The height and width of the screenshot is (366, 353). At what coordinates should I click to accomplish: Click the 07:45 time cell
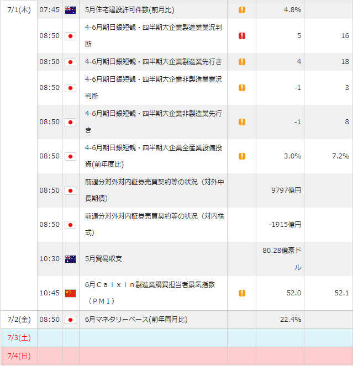tap(50, 10)
